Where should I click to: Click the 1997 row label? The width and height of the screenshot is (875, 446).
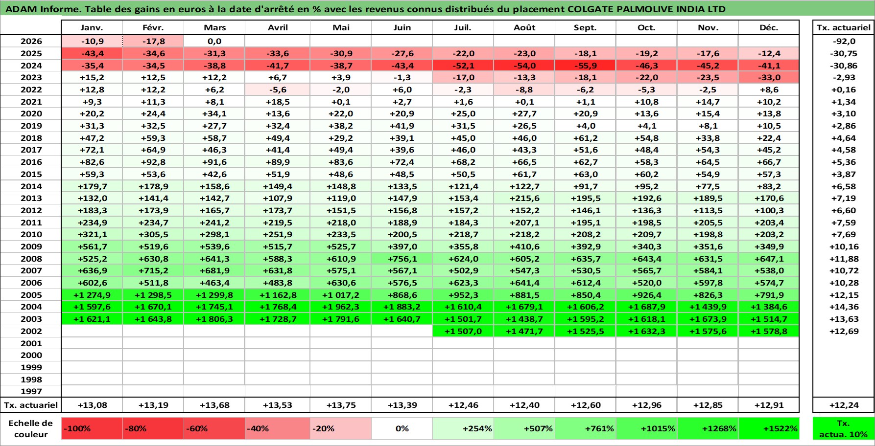tap(31, 391)
